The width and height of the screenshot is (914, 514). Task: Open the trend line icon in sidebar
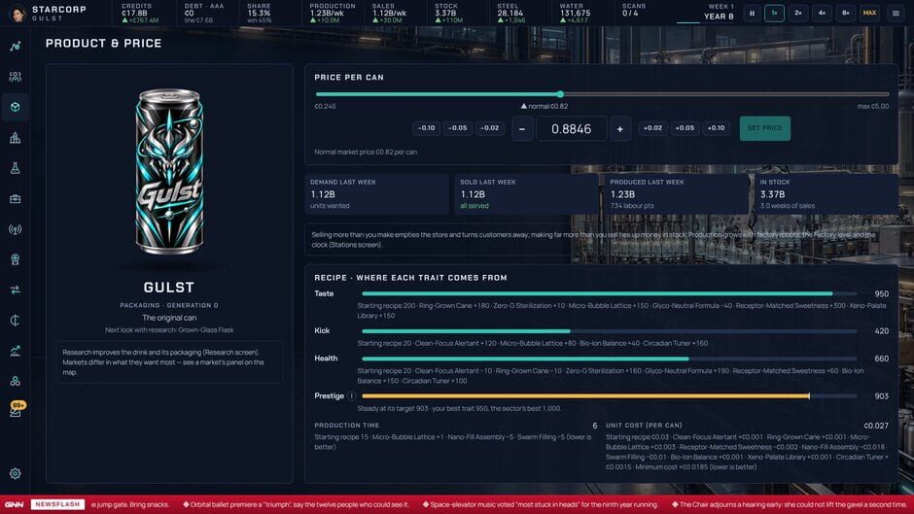16,46
